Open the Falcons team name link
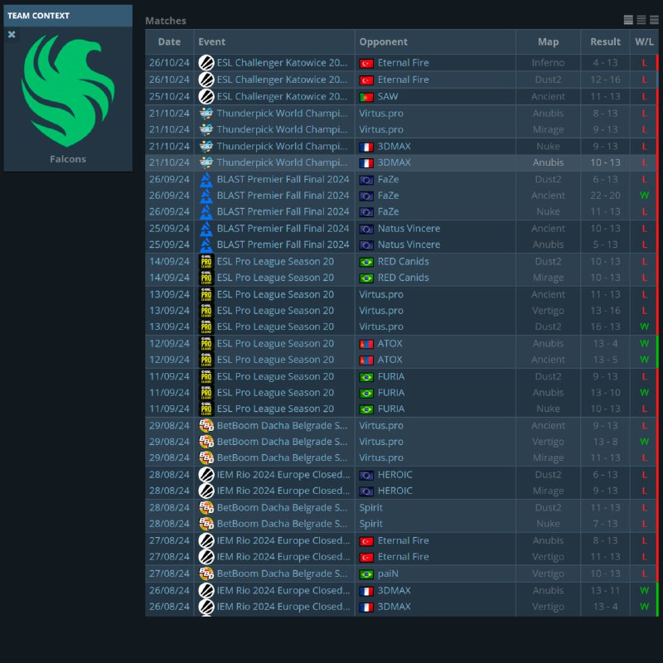This screenshot has width=663, height=663. [68, 159]
